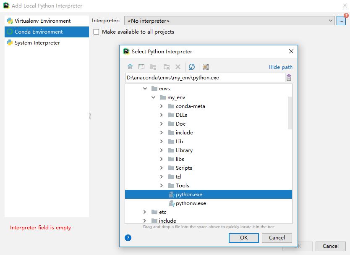This screenshot has height=255, width=350.
Task: Select python.exe file icon
Action: (x=171, y=195)
